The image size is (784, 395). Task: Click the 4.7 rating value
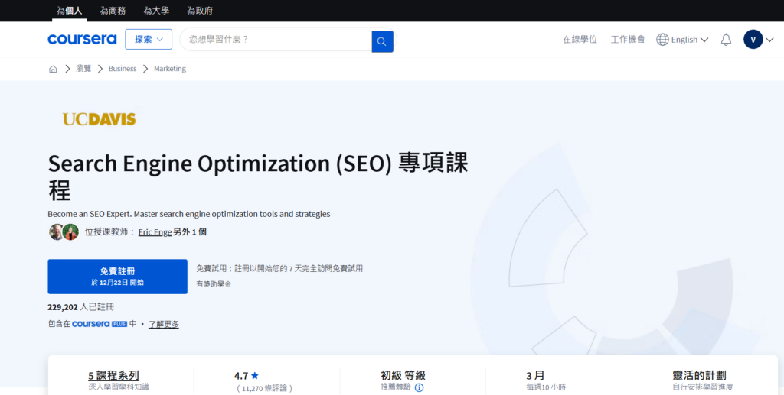(x=241, y=376)
